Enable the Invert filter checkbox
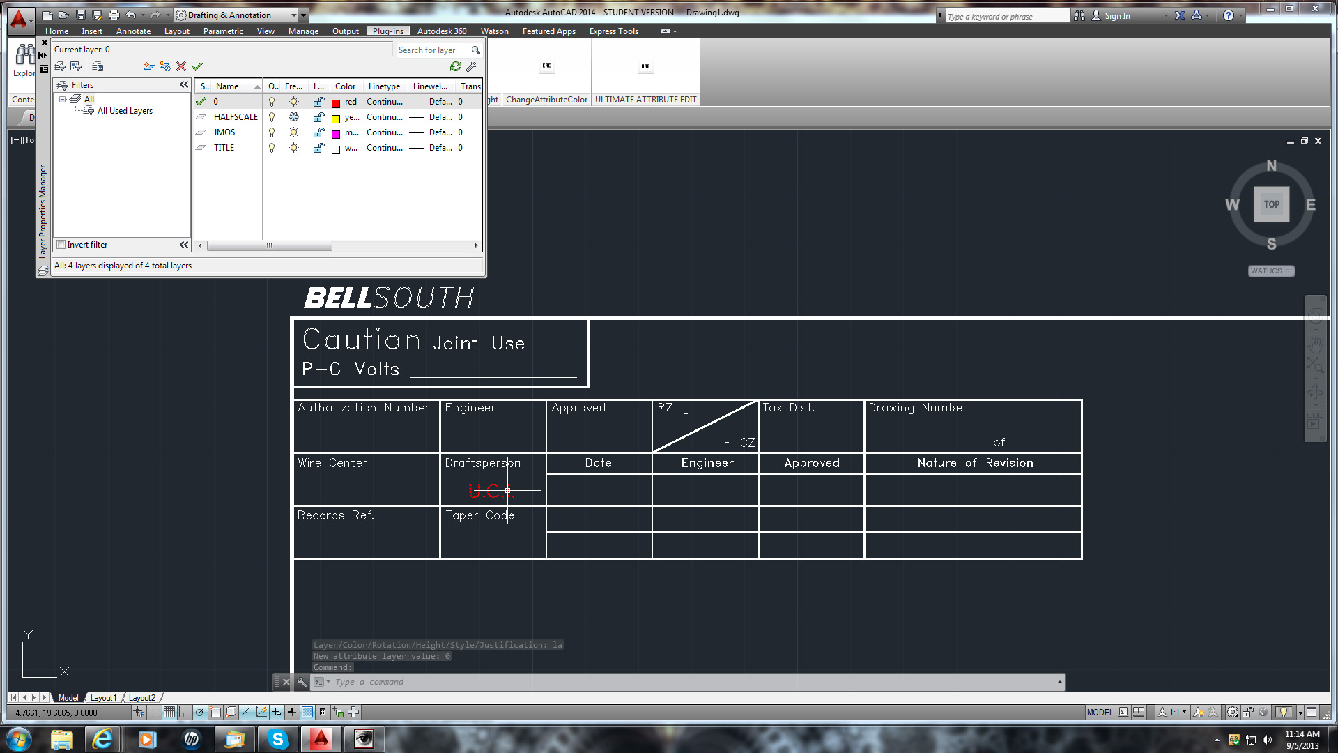The height and width of the screenshot is (753, 1338). (x=61, y=245)
